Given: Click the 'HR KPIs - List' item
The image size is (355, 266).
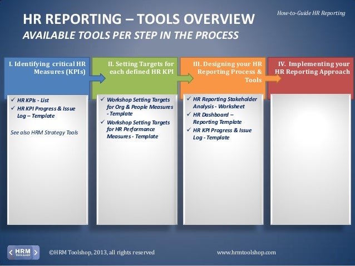Looking at the screenshot, I should click(x=33, y=100).
